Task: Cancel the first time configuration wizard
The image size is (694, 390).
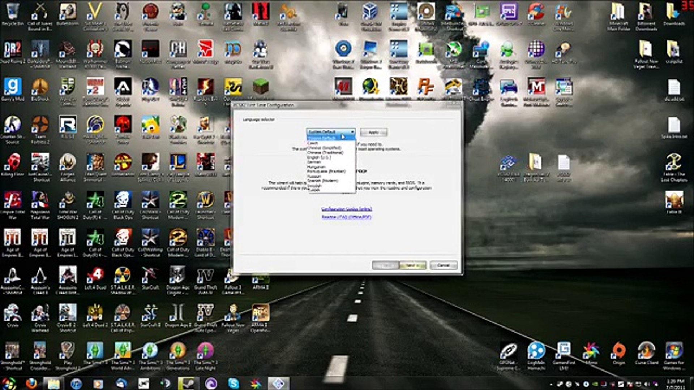Action: (444, 265)
